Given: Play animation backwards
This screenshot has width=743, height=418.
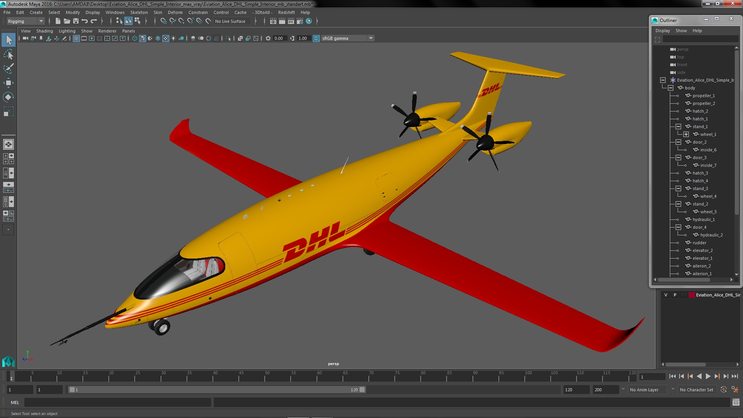Looking at the screenshot, I should tap(699, 376).
